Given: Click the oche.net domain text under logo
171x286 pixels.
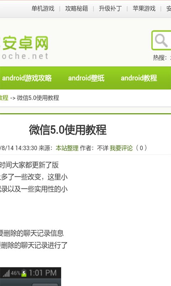Looking at the screenshot, I should coord(25,56).
